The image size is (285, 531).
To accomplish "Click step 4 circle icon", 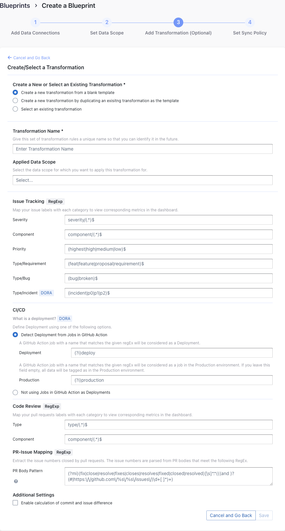I will (250, 22).
